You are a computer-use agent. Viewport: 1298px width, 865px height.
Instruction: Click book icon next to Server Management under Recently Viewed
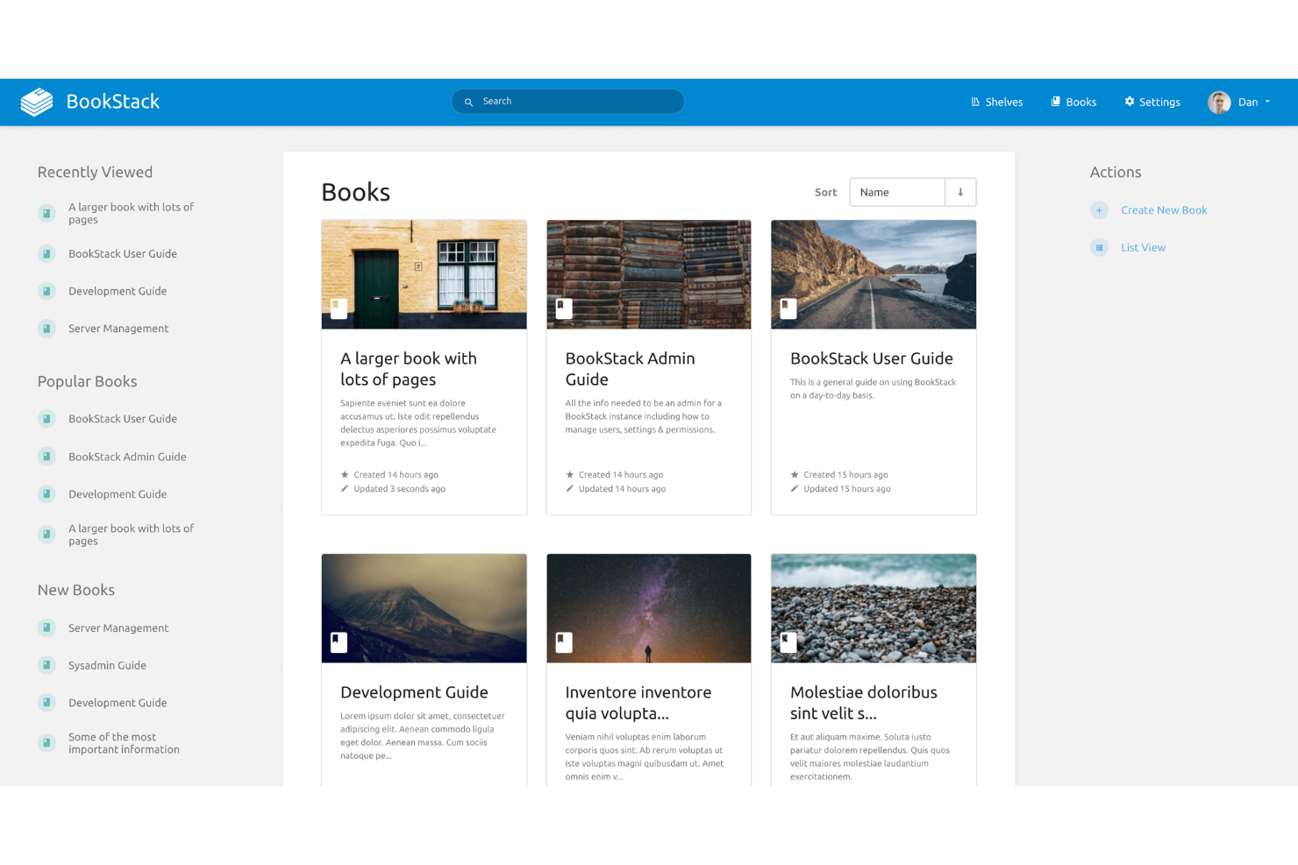tap(47, 329)
